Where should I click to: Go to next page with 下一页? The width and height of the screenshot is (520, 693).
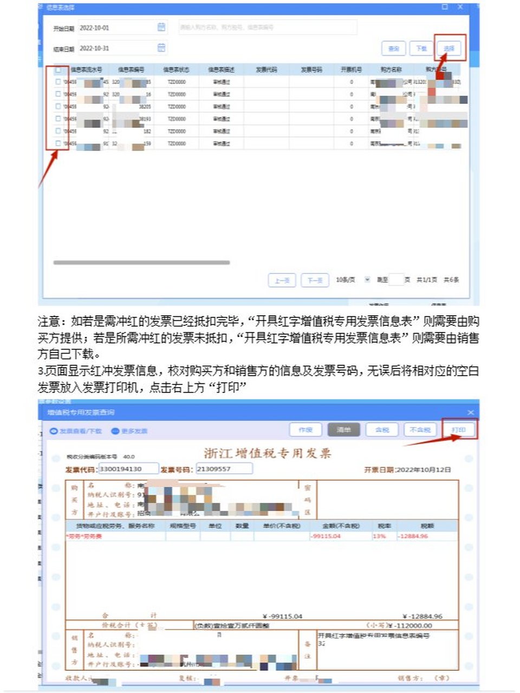point(315,280)
